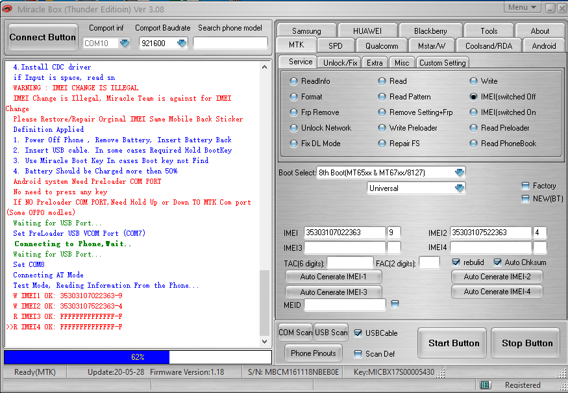Open the Comport Baudrate 921600 dropdown arrow
This screenshot has width=568, height=393.
click(182, 44)
